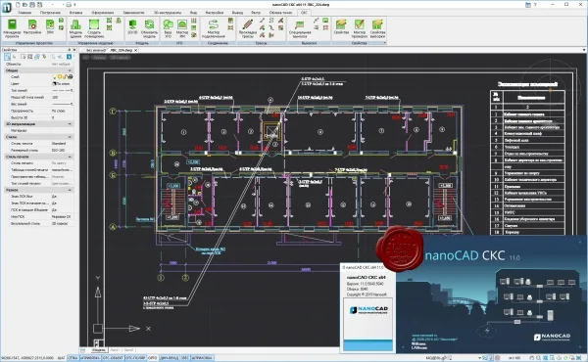Image resolution: width=588 pixels, height=362 pixels.
Task: Toggle СЕТКА grid display
Action: coord(73,358)
